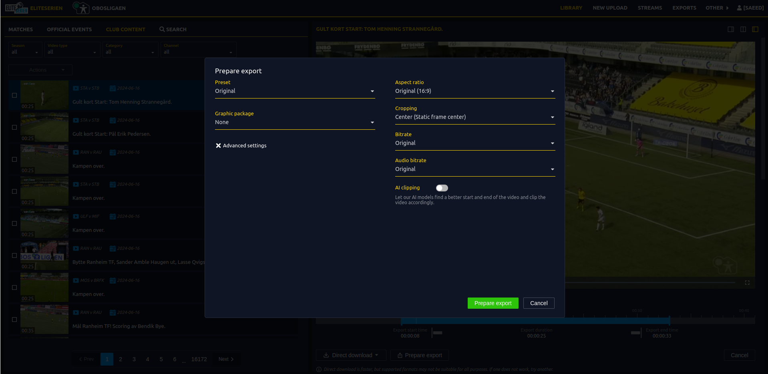Open the Aspect ratio dropdown
This screenshot has height=374, width=768.
(475, 91)
